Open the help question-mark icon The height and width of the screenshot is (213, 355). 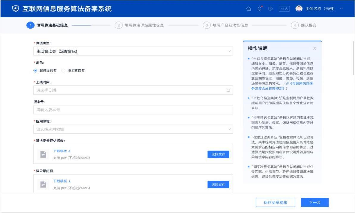tap(270, 9)
